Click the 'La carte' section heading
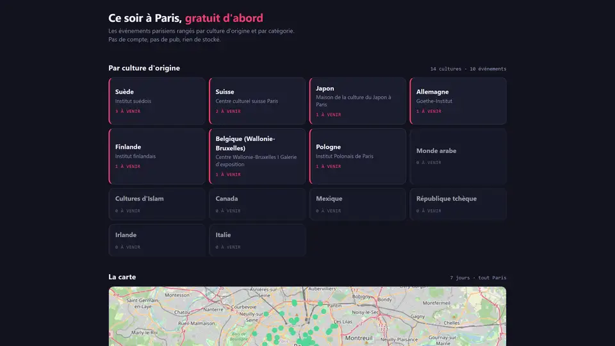This screenshot has height=346, width=615. click(122, 277)
